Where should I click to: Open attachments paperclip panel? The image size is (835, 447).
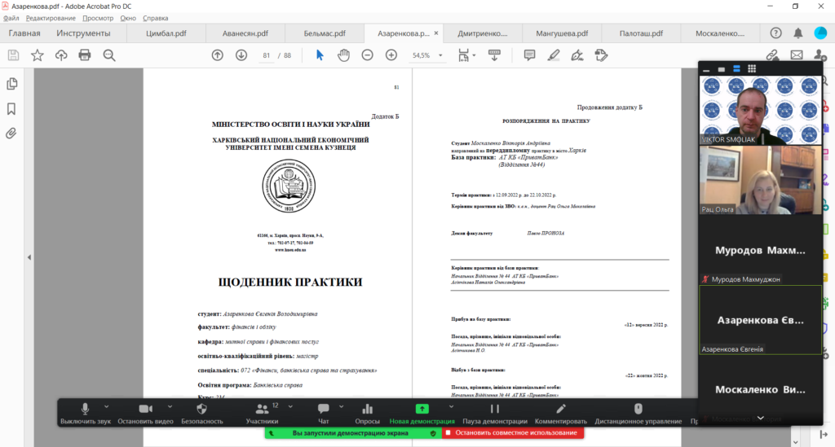click(x=11, y=134)
